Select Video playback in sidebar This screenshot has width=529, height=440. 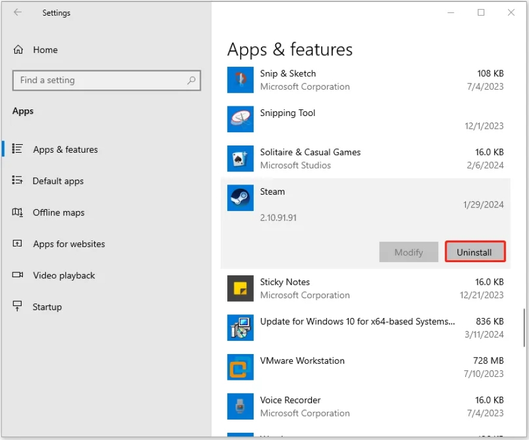point(64,275)
